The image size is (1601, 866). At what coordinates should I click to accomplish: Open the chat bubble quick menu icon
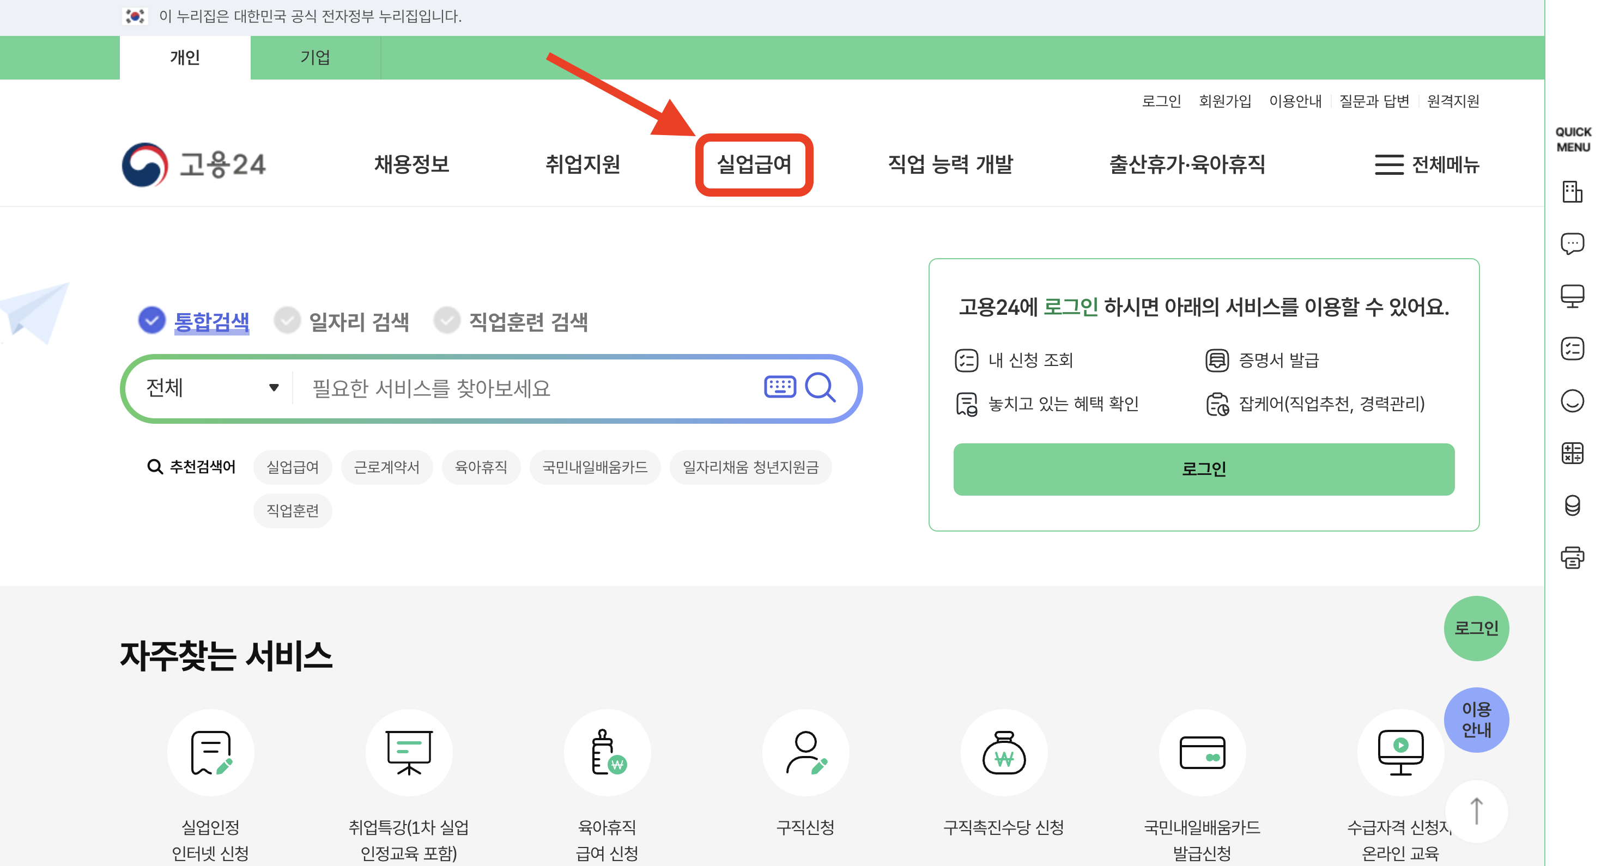[x=1572, y=243]
